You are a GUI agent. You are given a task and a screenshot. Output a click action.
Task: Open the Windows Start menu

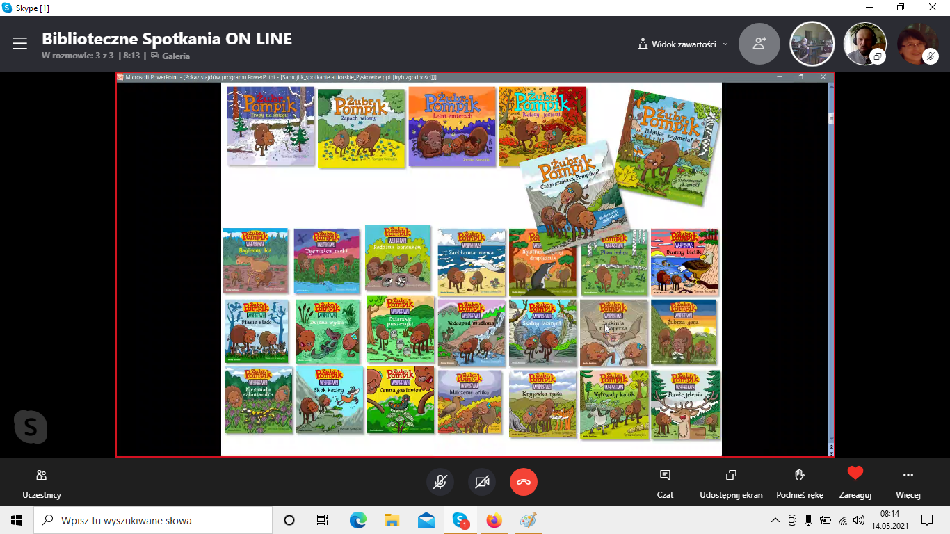point(17,520)
